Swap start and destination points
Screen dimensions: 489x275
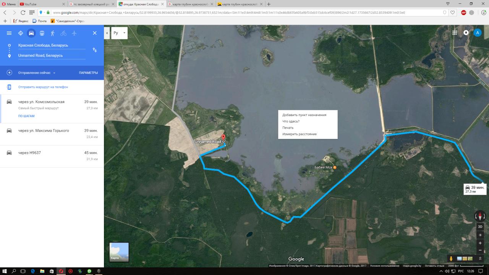pos(95,50)
